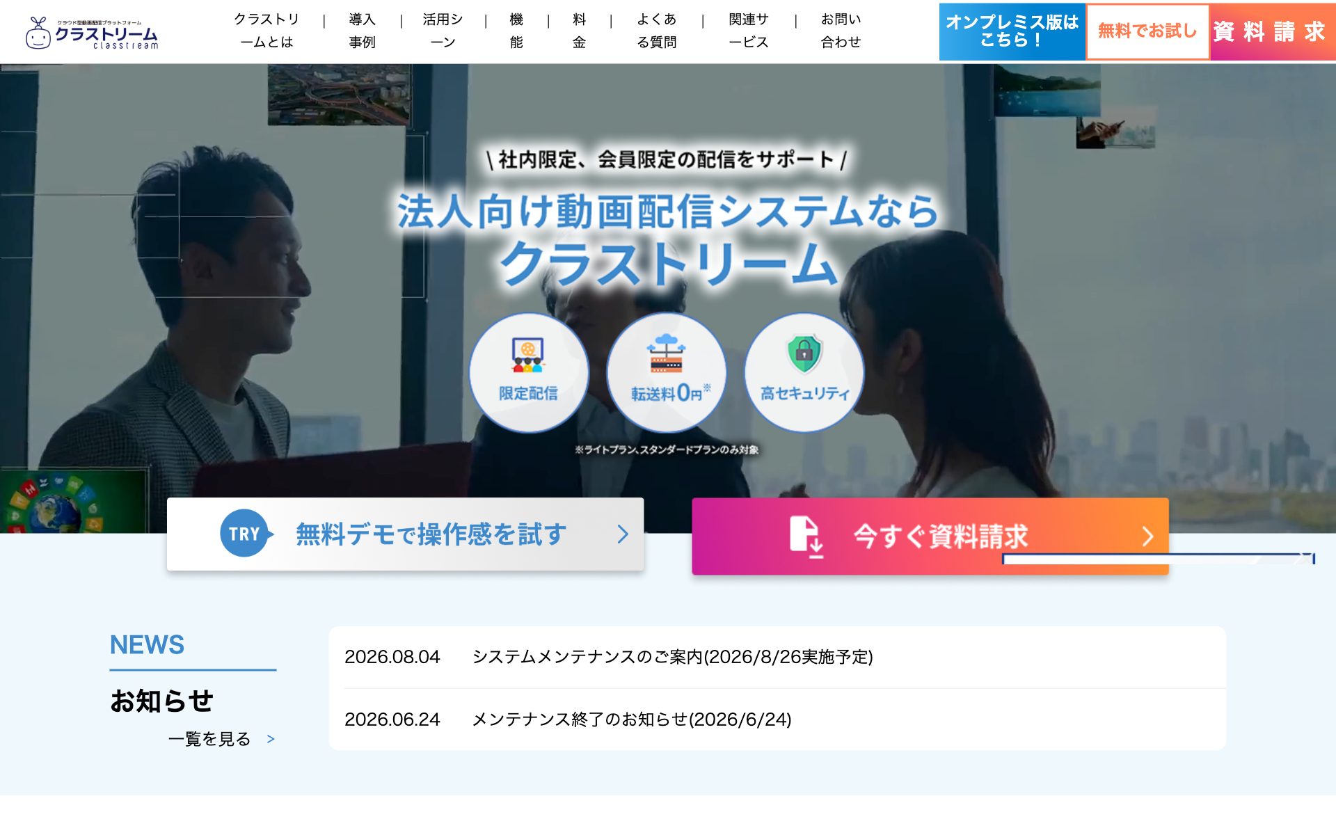Image resolution: width=1336 pixels, height=835 pixels.
Task: Open the よくある質問 menu item
Action: click(656, 31)
